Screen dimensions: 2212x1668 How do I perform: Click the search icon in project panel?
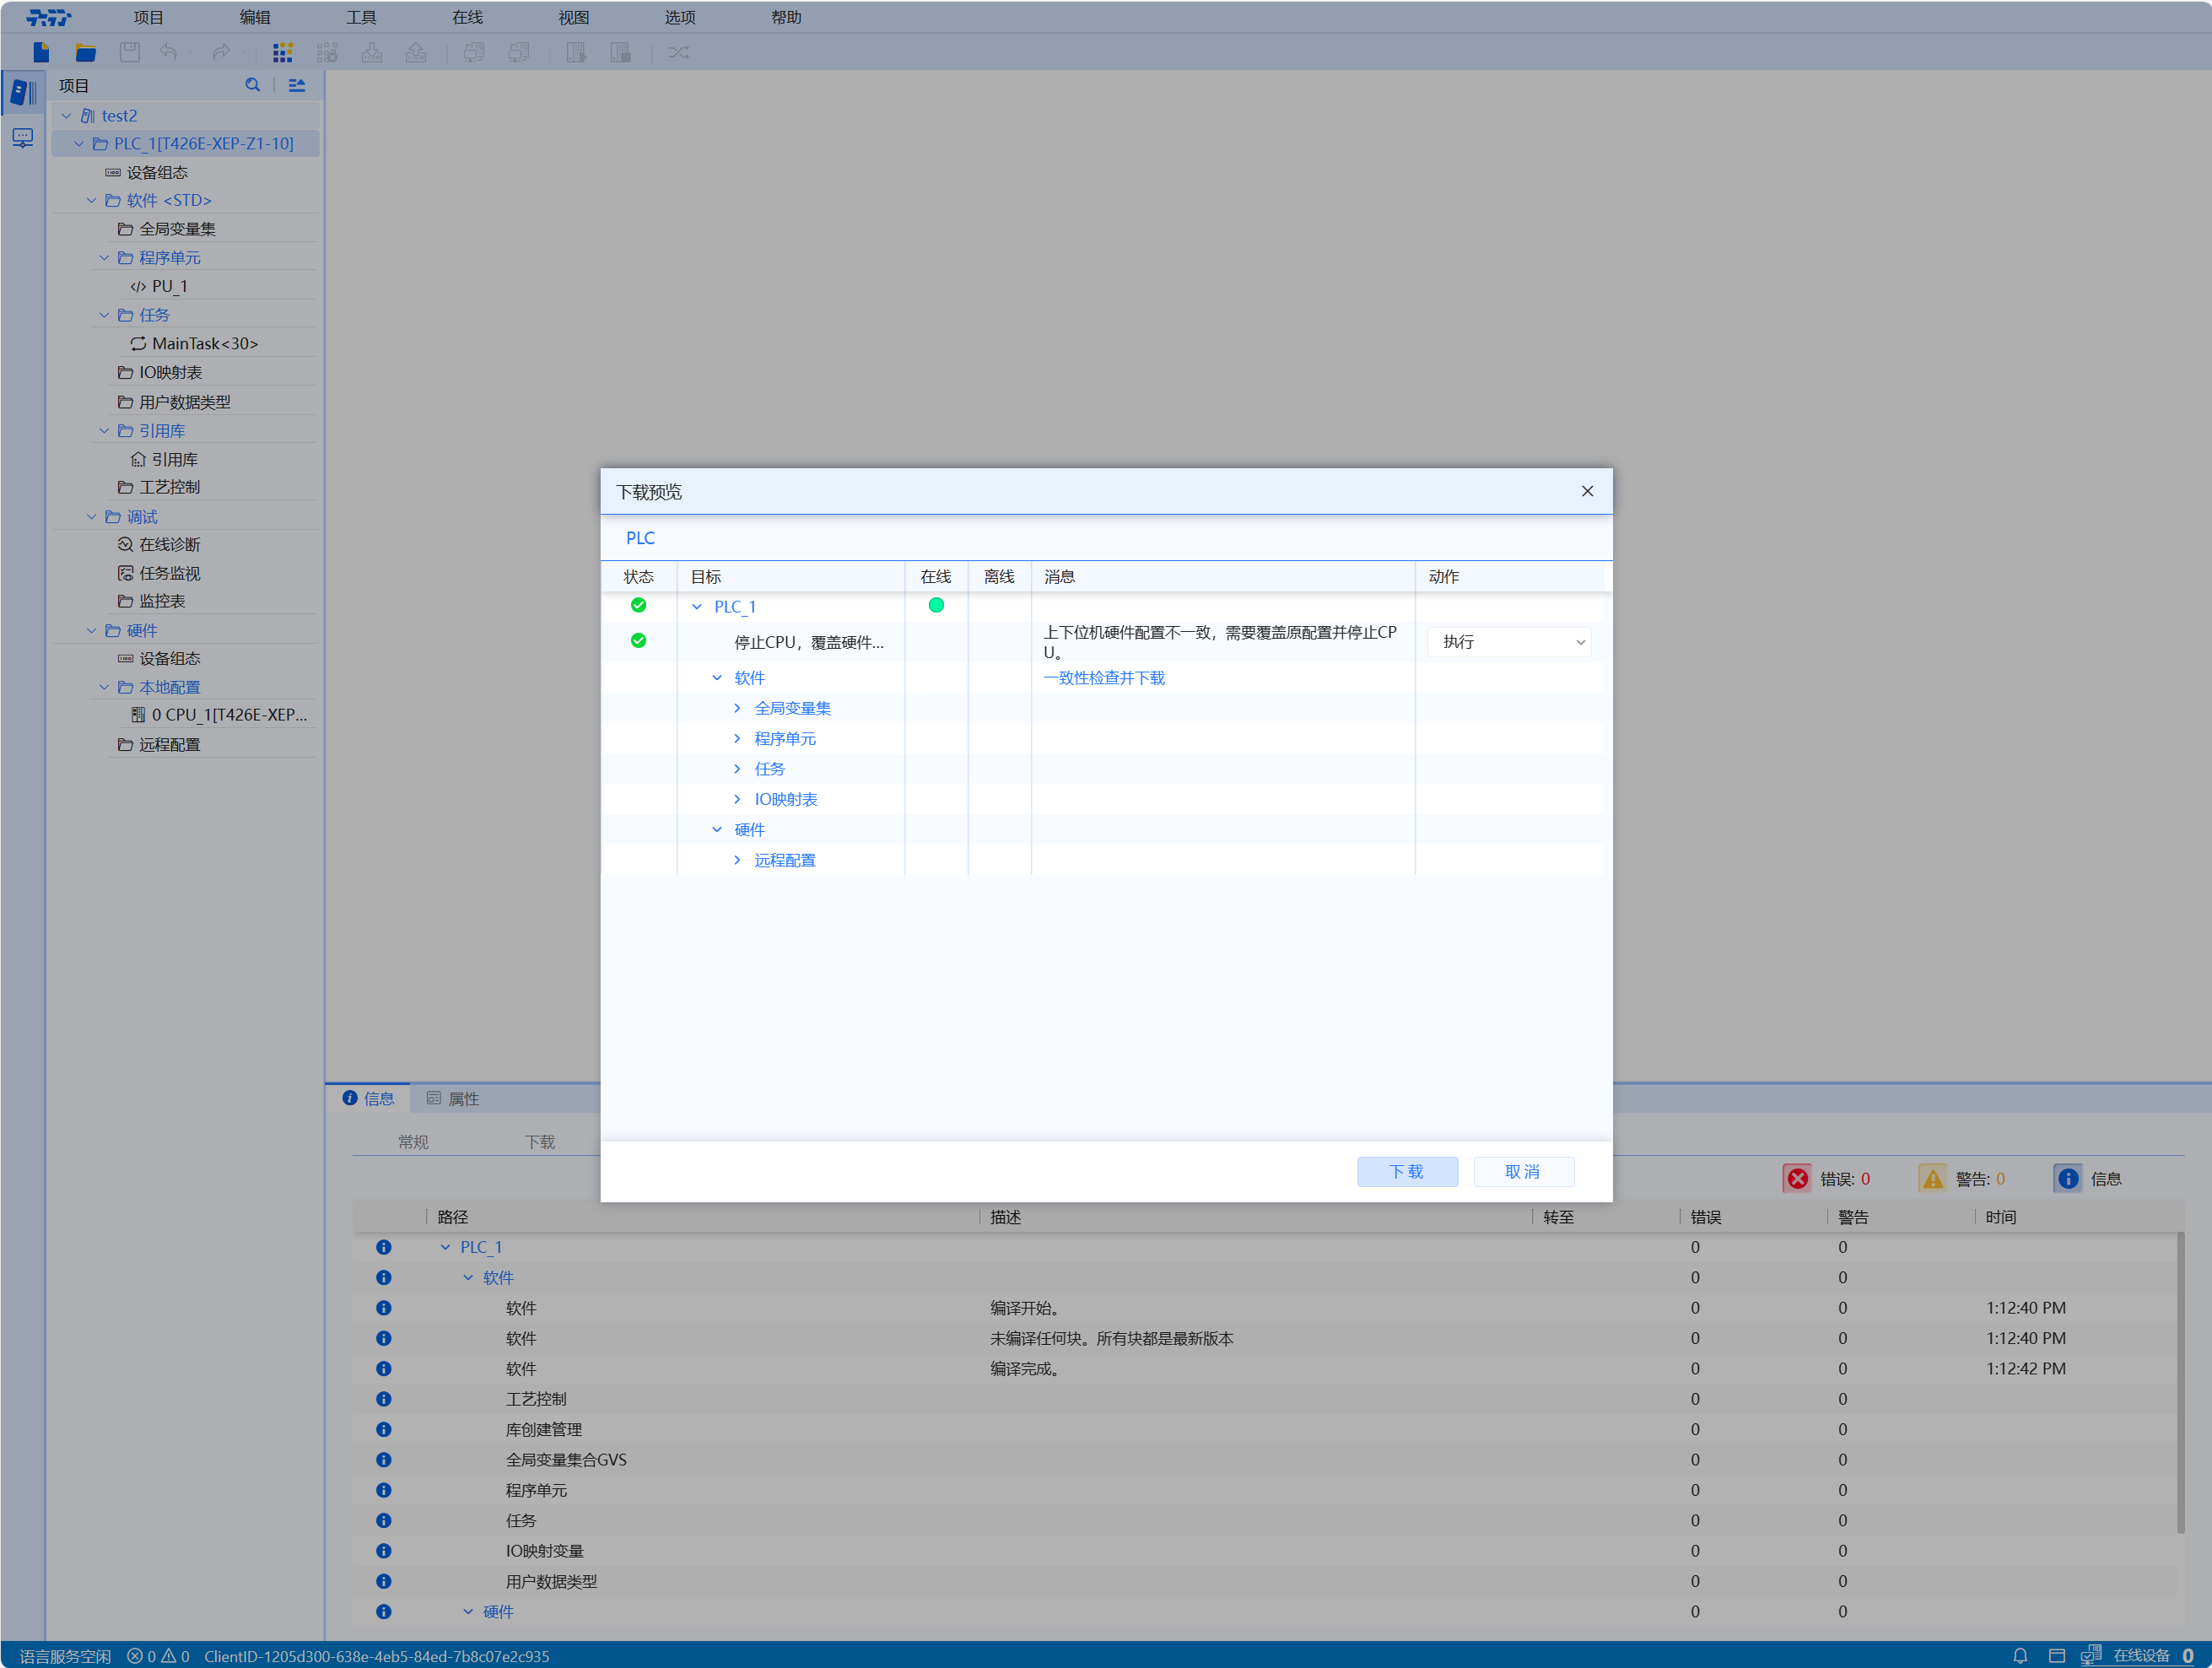click(x=252, y=85)
